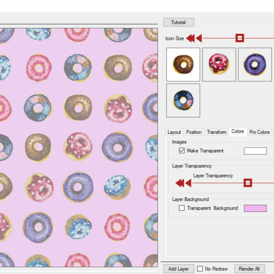Click the Icon Size single-left arrow

[x=199, y=38]
